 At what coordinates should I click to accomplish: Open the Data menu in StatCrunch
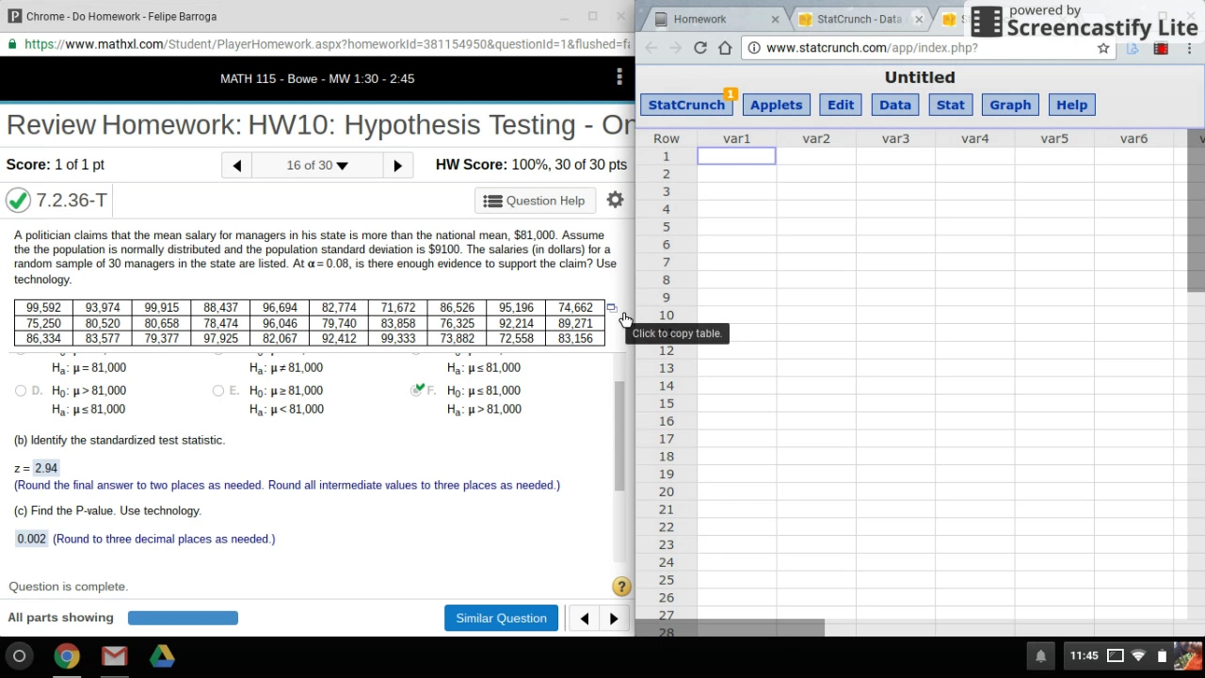pos(895,105)
